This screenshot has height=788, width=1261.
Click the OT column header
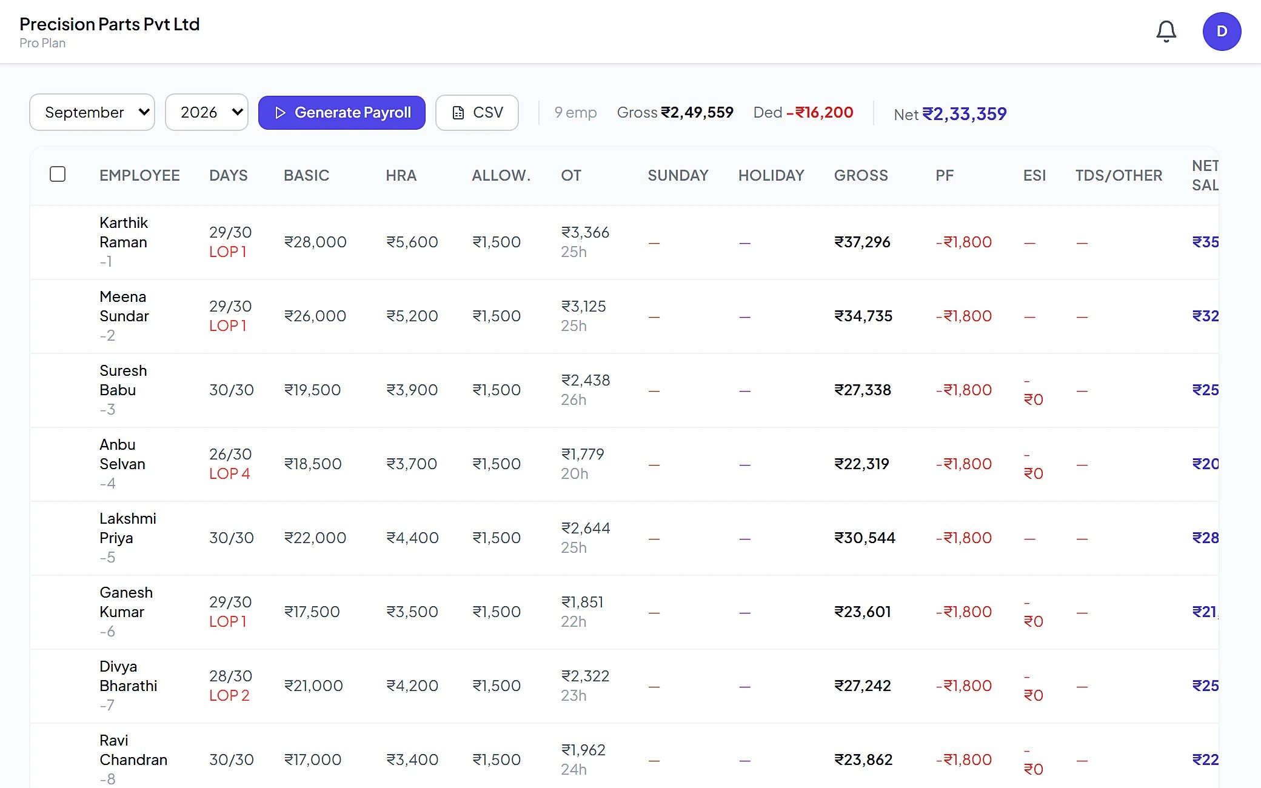point(571,176)
